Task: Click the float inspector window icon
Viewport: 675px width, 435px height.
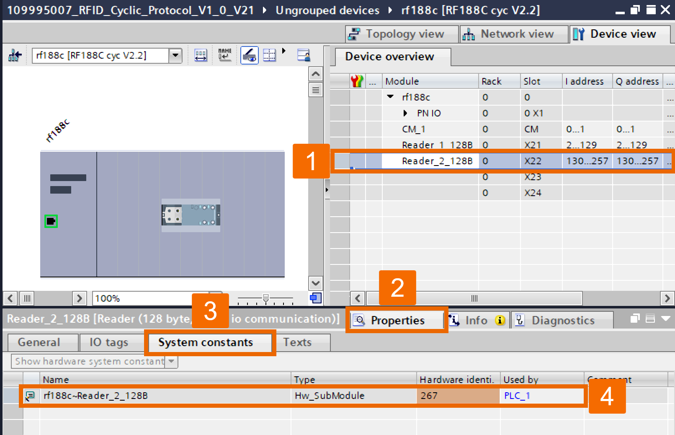Action: (x=635, y=318)
